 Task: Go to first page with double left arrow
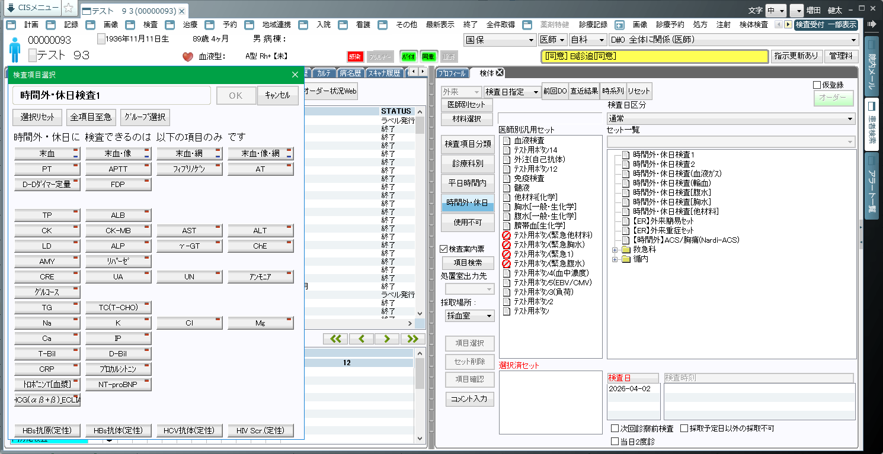(335, 339)
